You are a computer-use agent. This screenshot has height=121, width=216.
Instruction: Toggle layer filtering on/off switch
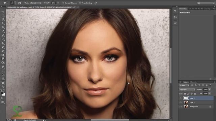pyautogui.click(x=210, y=85)
